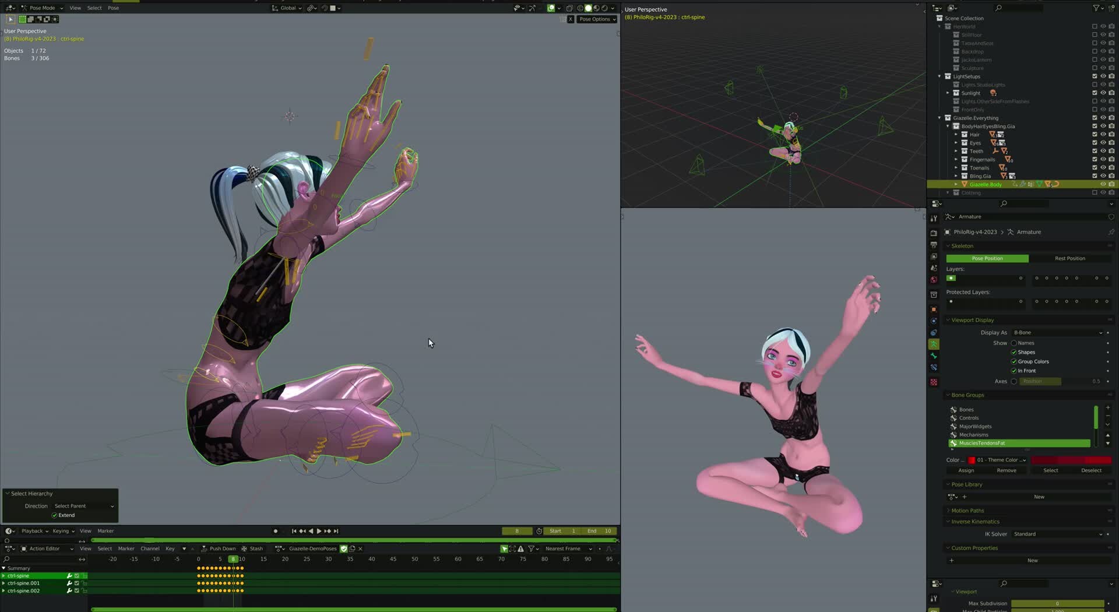Click the current frame field showing 8

517,531
